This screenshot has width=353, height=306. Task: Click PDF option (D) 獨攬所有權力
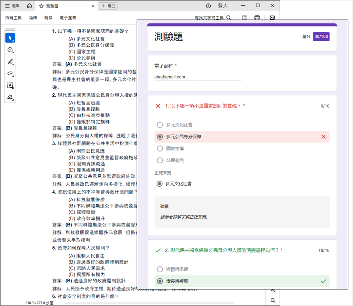87,275
